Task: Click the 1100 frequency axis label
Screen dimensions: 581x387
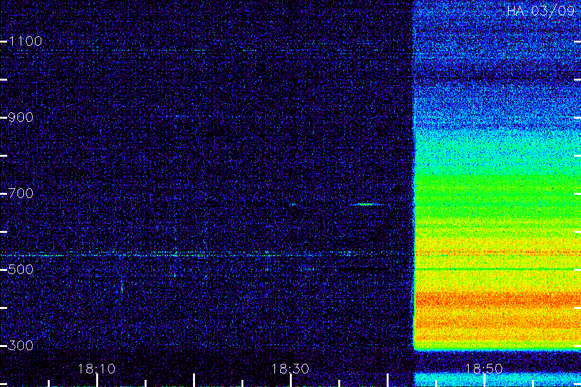Action: (26, 41)
